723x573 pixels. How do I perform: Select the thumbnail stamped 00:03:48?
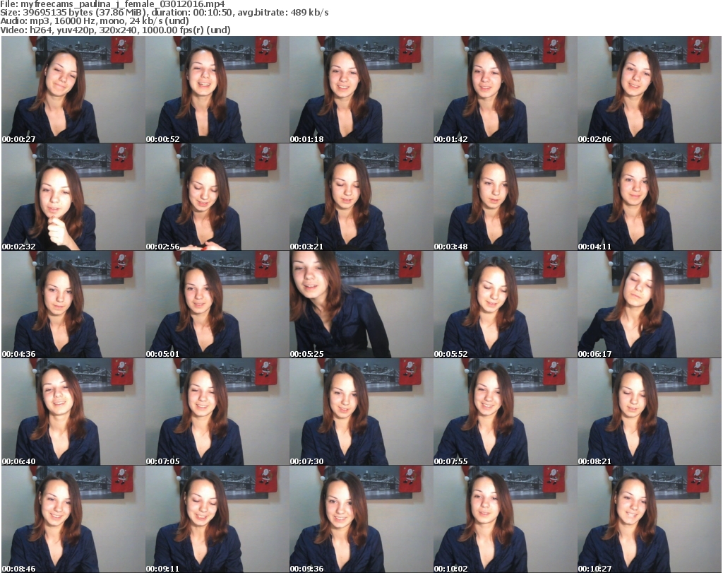click(505, 197)
